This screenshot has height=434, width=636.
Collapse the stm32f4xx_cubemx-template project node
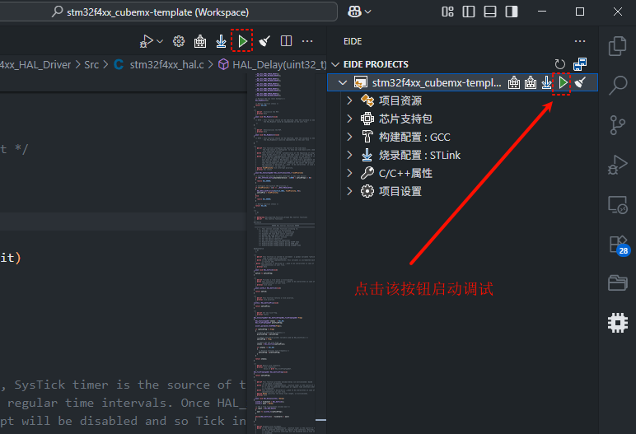click(x=343, y=83)
